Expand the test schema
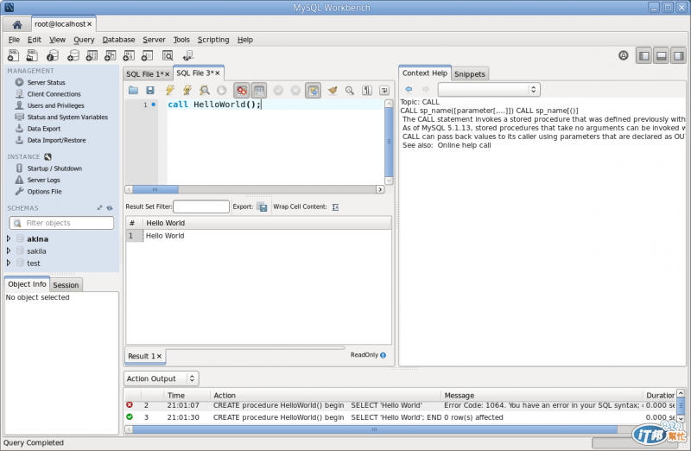Screen dimensions: 691x451 pyautogui.click(x=9, y=263)
